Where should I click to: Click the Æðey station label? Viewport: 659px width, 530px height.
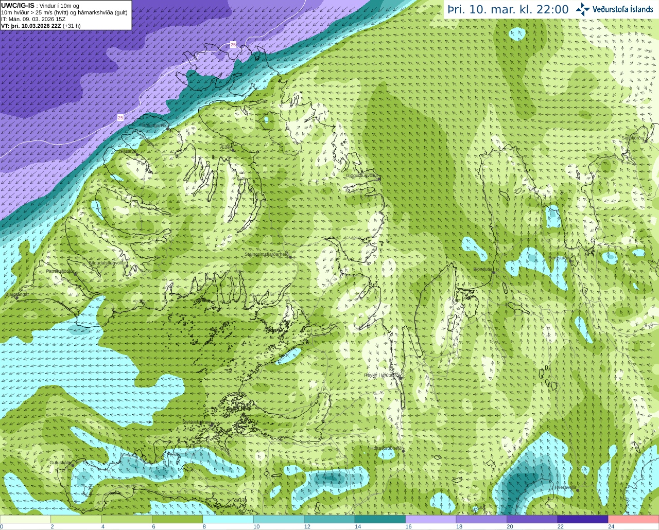point(227,147)
